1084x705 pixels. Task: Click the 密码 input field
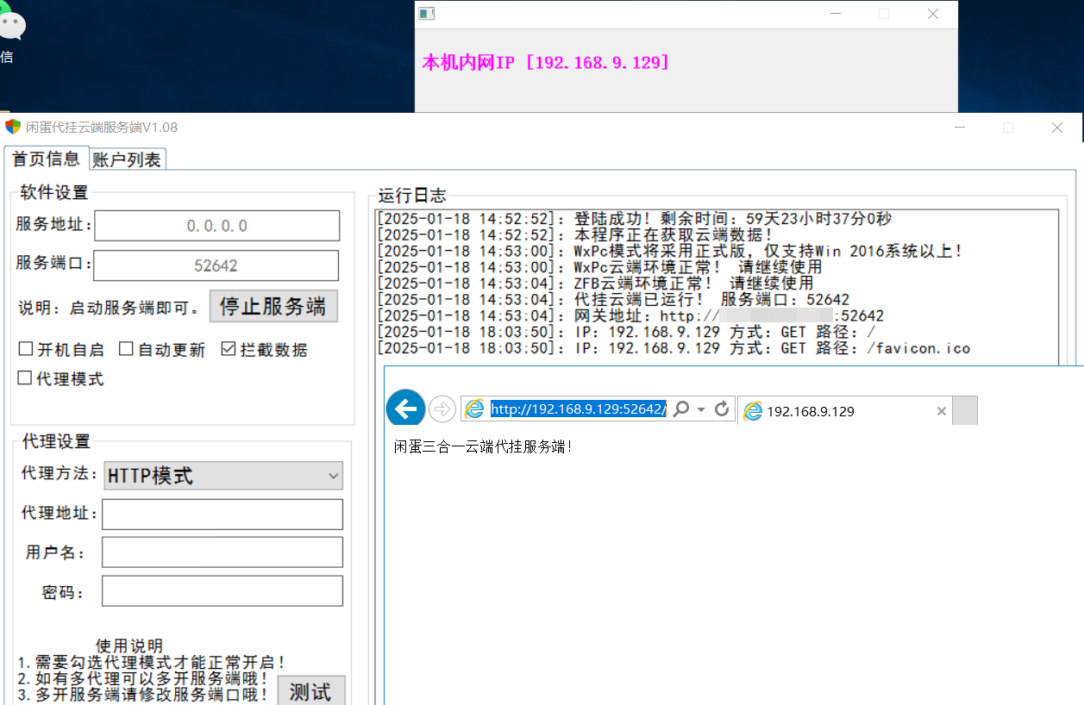coord(222,591)
